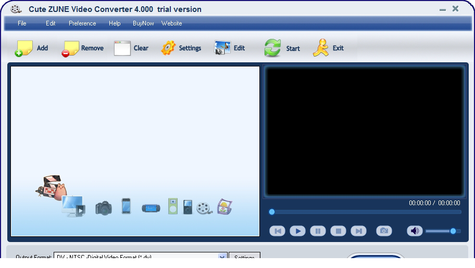The height and width of the screenshot is (268, 475).
Task: Open the Website menu
Action: 171,23
